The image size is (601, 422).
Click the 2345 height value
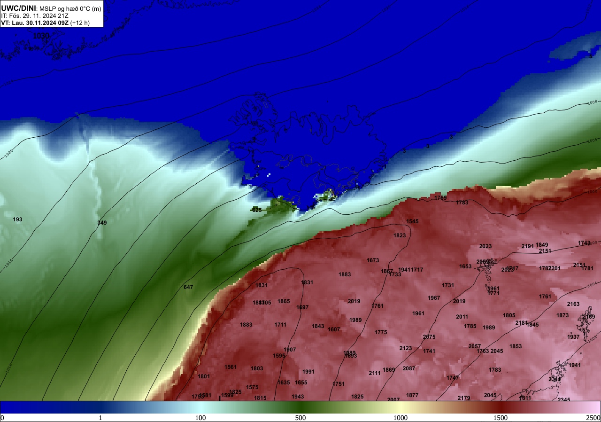click(x=564, y=400)
